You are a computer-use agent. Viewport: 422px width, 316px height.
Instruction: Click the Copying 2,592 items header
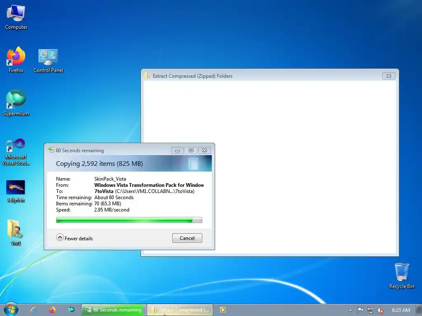pos(99,164)
